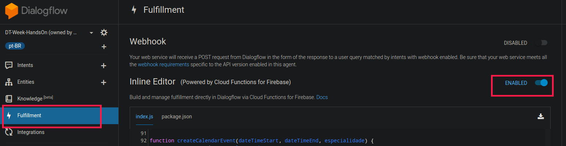Select the Fulfillment menu item
The height and width of the screenshot is (146, 566).
59,115
